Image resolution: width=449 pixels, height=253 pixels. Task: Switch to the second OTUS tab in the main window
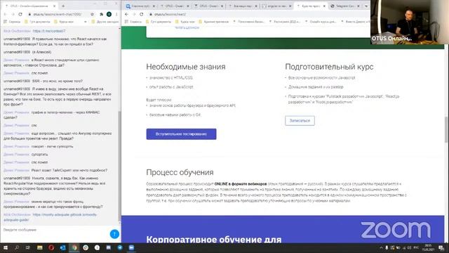[x=175, y=6]
